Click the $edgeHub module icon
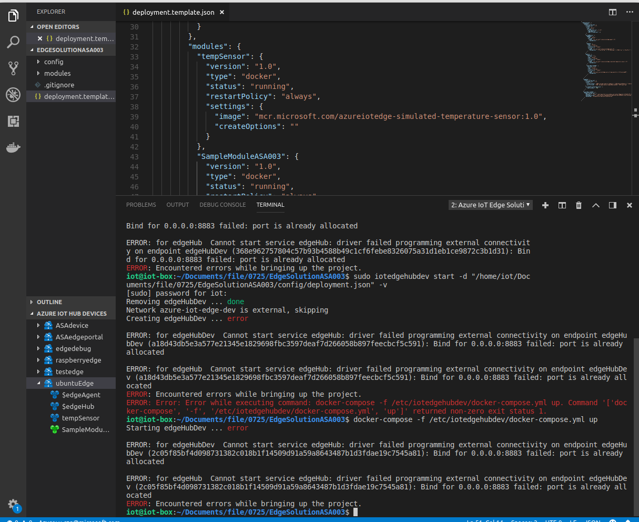 coord(54,406)
